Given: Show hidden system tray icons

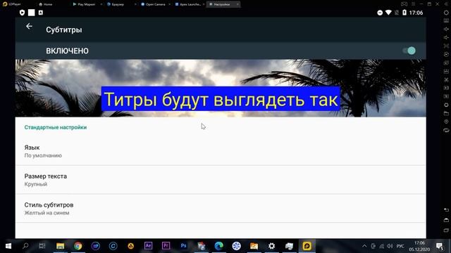Looking at the screenshot, I should click(364, 246).
